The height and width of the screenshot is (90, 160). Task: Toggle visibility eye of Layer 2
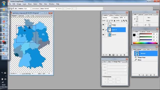103,30
